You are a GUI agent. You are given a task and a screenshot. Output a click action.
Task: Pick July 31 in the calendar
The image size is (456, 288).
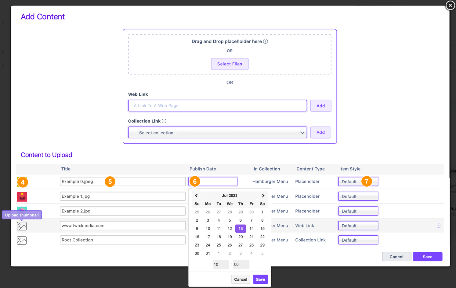point(208,253)
